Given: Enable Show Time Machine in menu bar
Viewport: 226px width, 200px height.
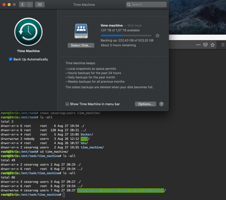Looking at the screenshot, I should 67,104.
